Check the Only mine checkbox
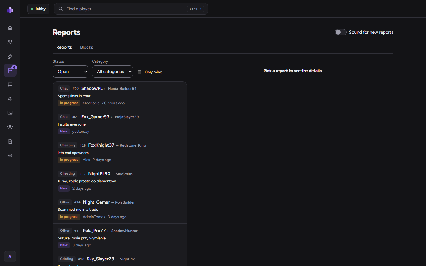 click(140, 72)
